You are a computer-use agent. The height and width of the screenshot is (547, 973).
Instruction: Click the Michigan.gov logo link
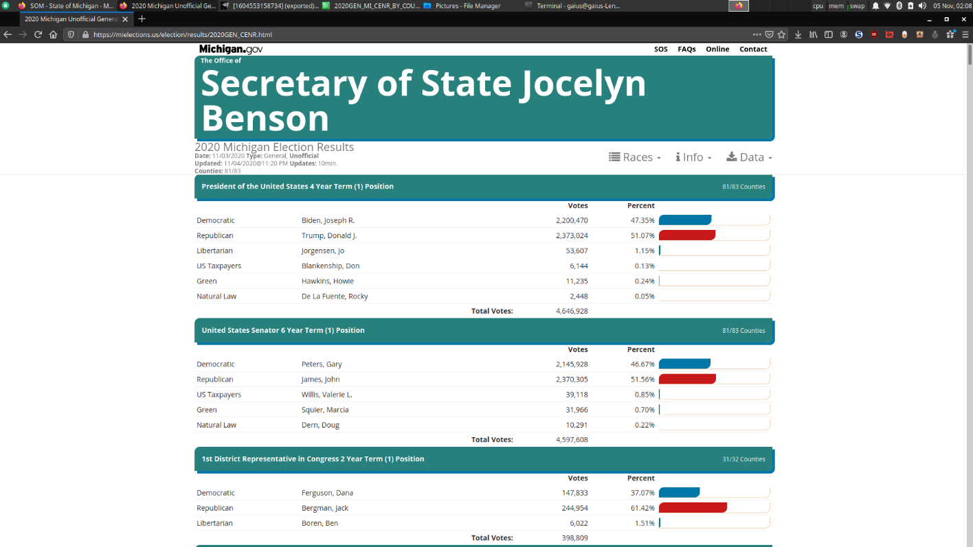(x=230, y=49)
